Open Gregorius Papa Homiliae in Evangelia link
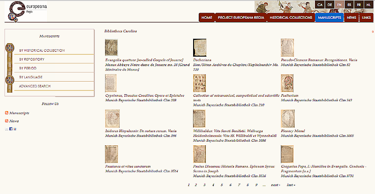The height and width of the screenshot is (194, 375). (x=323, y=169)
